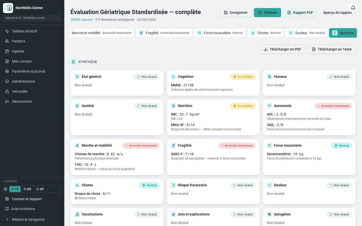Click the SYNTHÈSE section header icon

(x=73, y=62)
